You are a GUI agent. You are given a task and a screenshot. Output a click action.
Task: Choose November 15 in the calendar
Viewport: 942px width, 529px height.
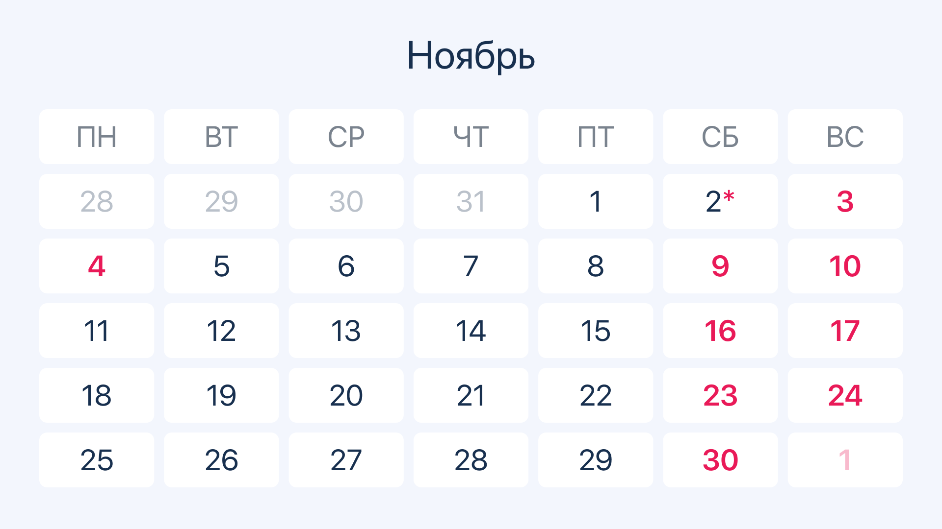click(595, 331)
